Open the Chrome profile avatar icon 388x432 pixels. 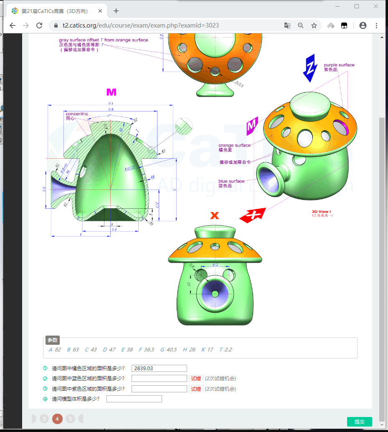[x=363, y=25]
